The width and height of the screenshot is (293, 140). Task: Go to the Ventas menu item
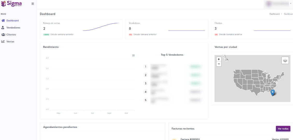click(x=10, y=41)
